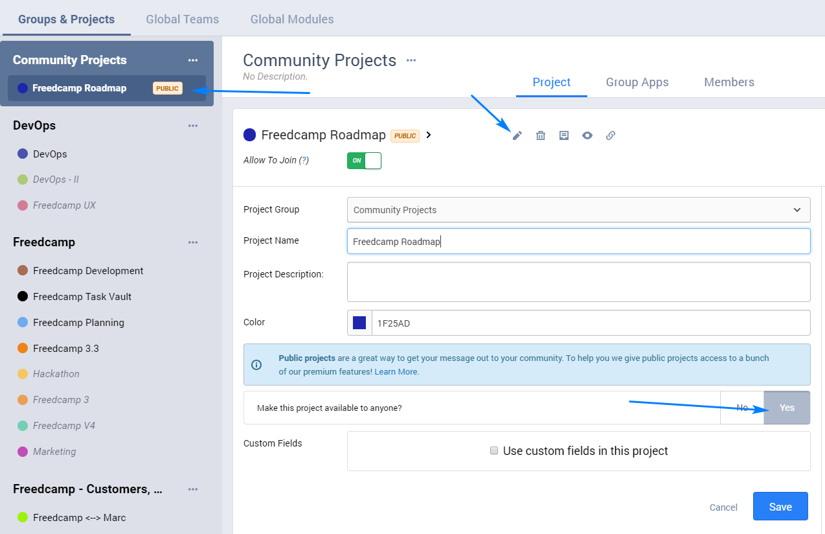Screen dimensions: 825x534
Task: Expand chevron next to Freedcamp Roadmap title
Action: click(x=429, y=135)
